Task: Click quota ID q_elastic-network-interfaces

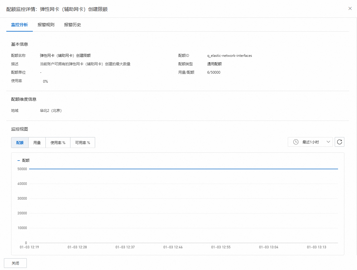Action: coord(229,56)
